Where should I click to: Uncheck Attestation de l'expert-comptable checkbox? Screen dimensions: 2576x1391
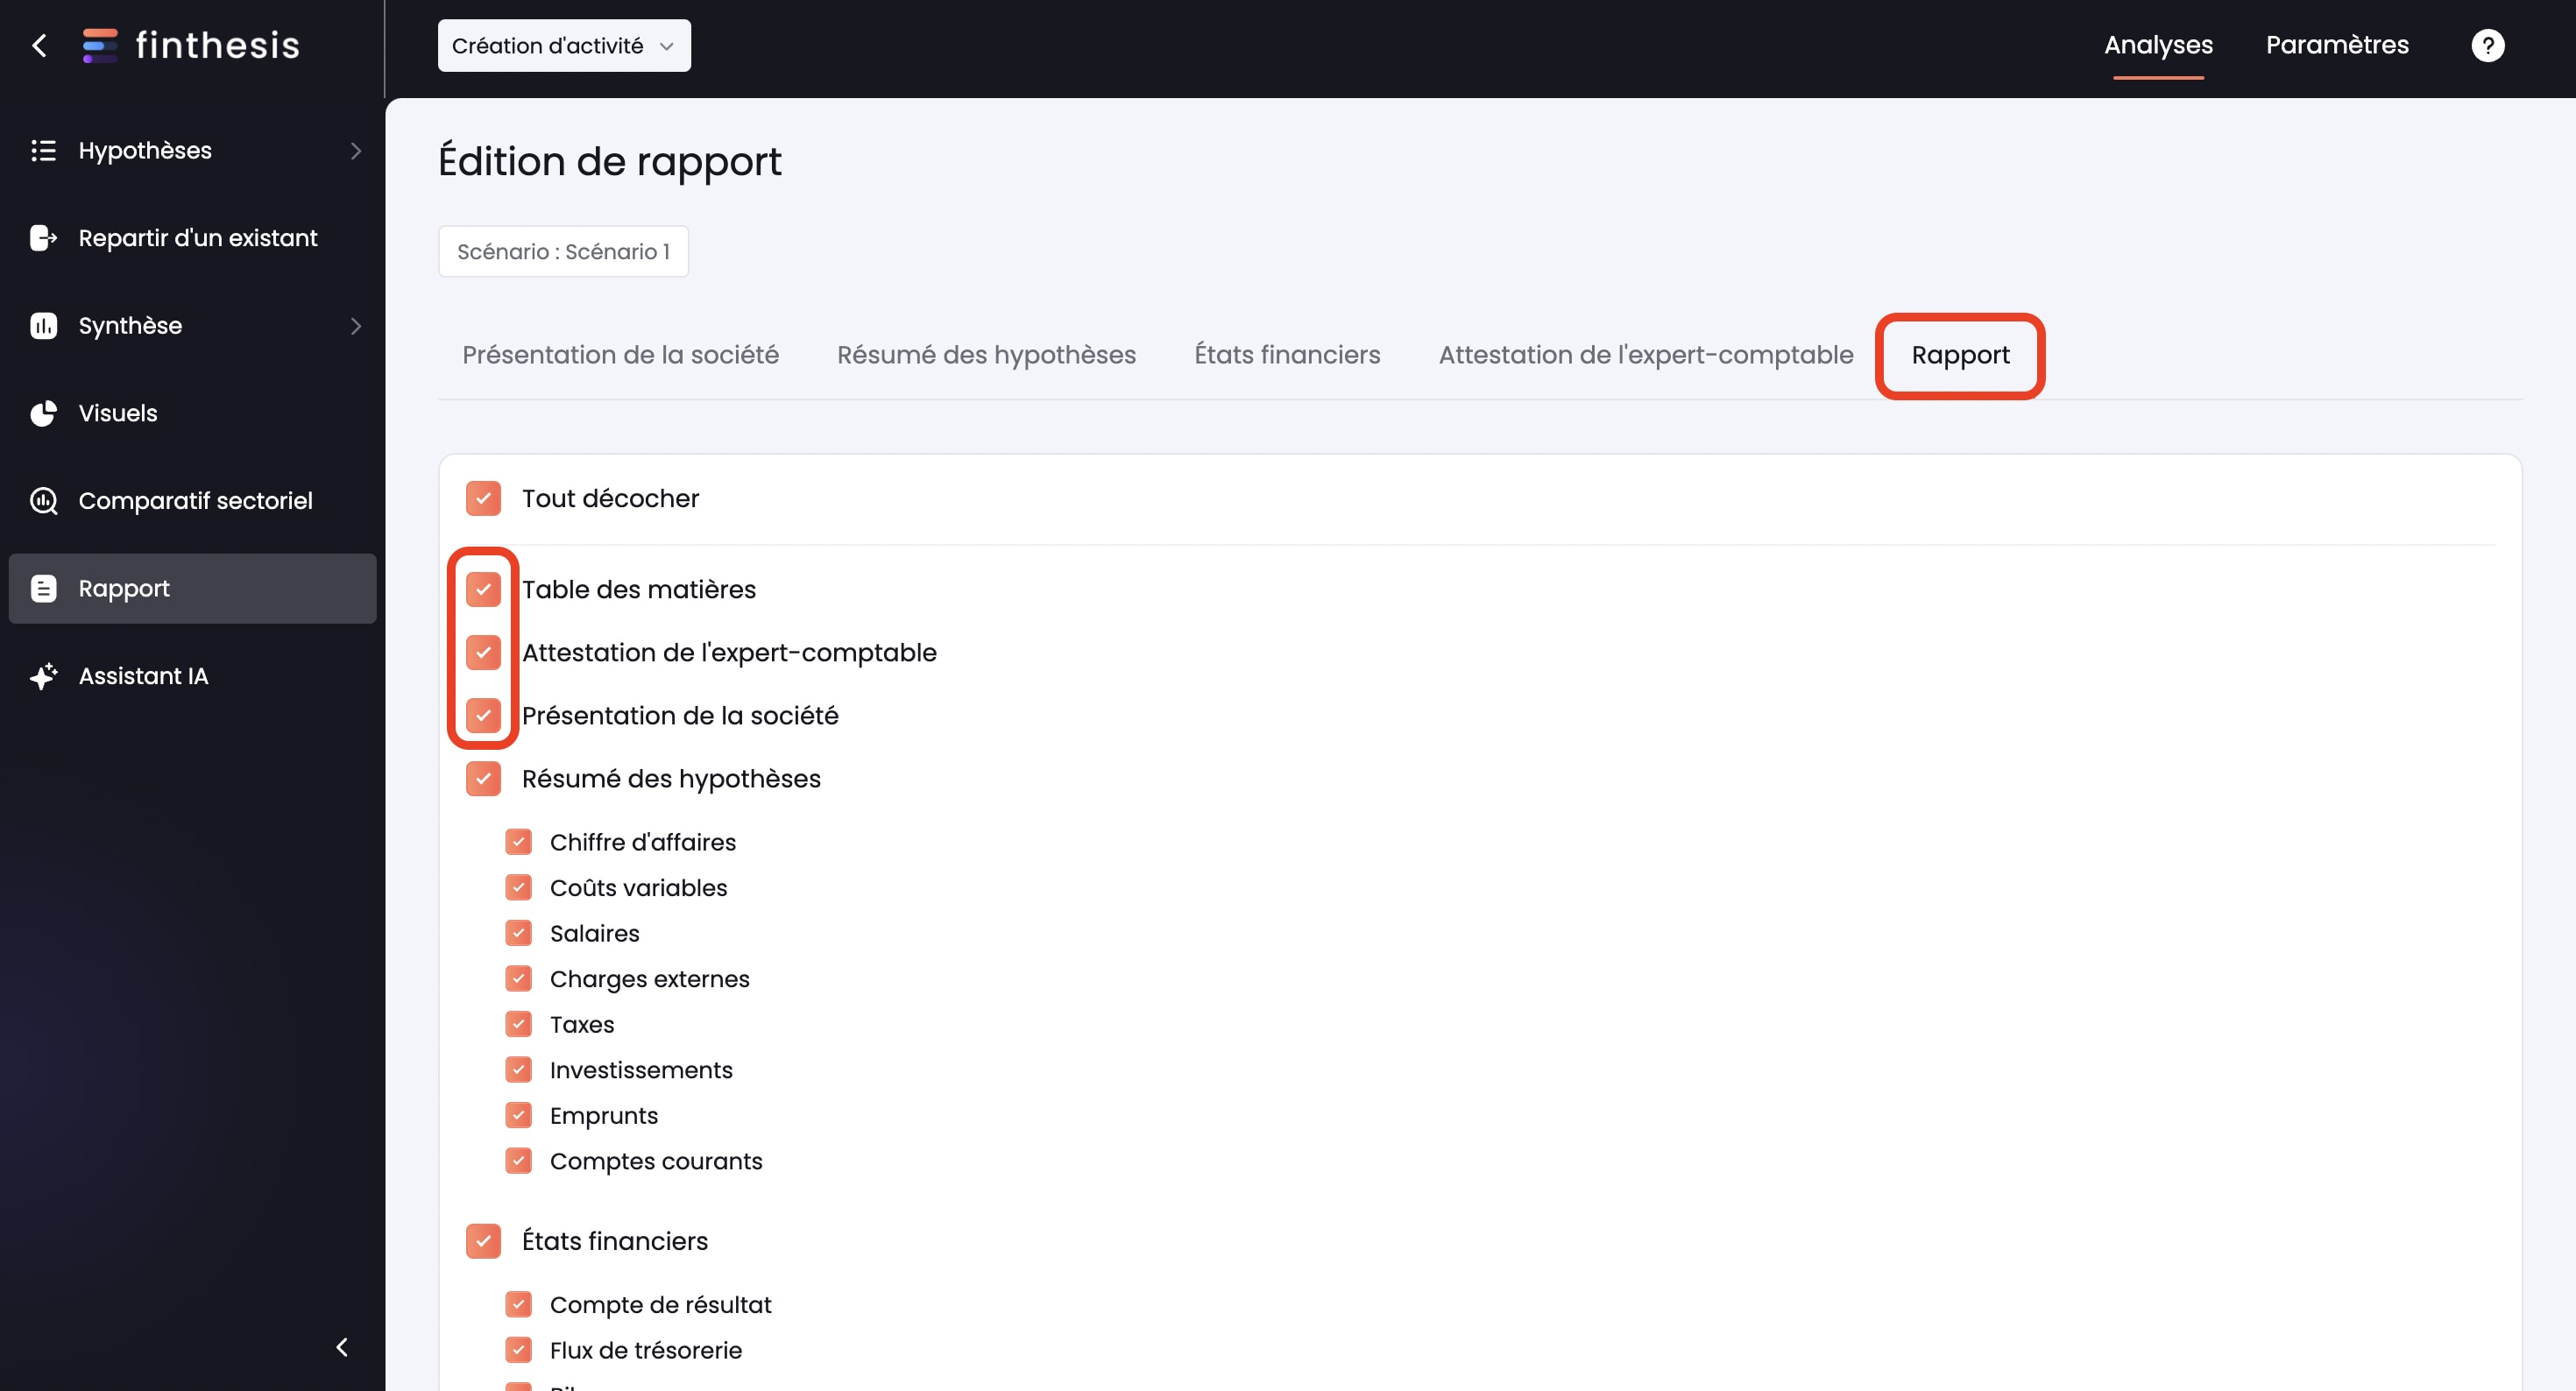pos(483,652)
